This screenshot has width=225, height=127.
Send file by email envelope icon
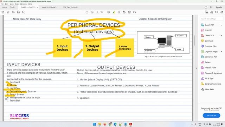coord(217,12)
